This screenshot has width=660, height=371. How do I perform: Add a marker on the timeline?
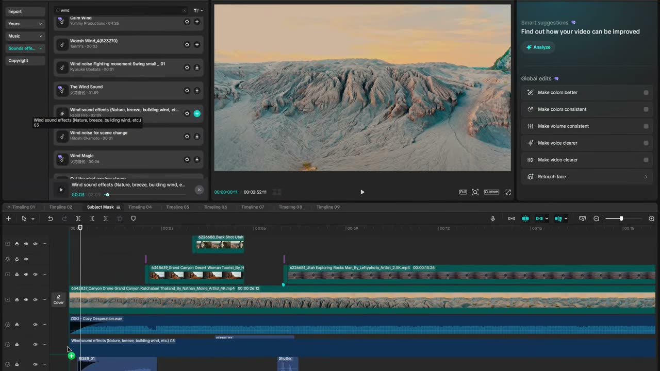[x=133, y=218]
